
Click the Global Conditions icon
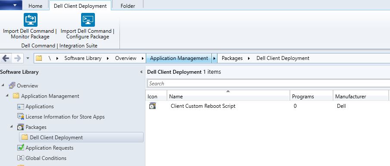click(21, 158)
